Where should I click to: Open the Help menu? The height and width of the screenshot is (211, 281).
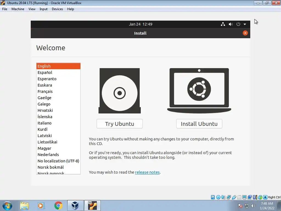click(x=71, y=9)
